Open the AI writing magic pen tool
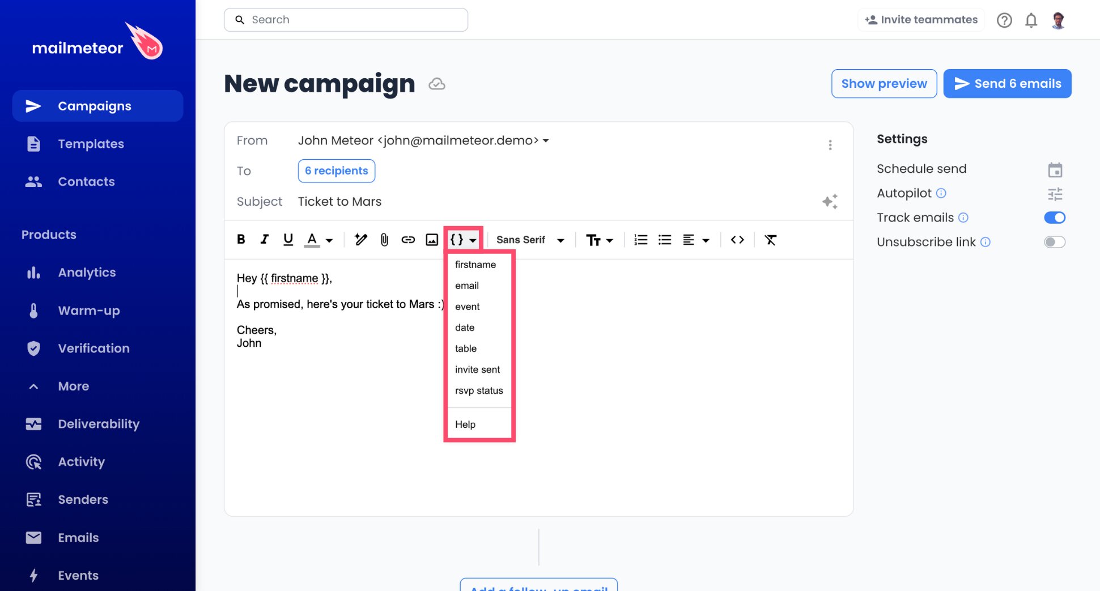Viewport: 1100px width, 591px height. pyautogui.click(x=360, y=240)
